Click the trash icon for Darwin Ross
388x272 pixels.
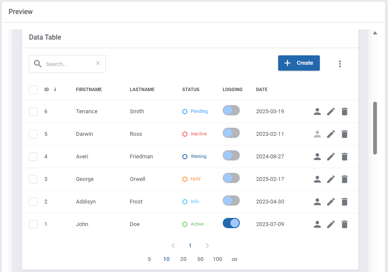(345, 134)
